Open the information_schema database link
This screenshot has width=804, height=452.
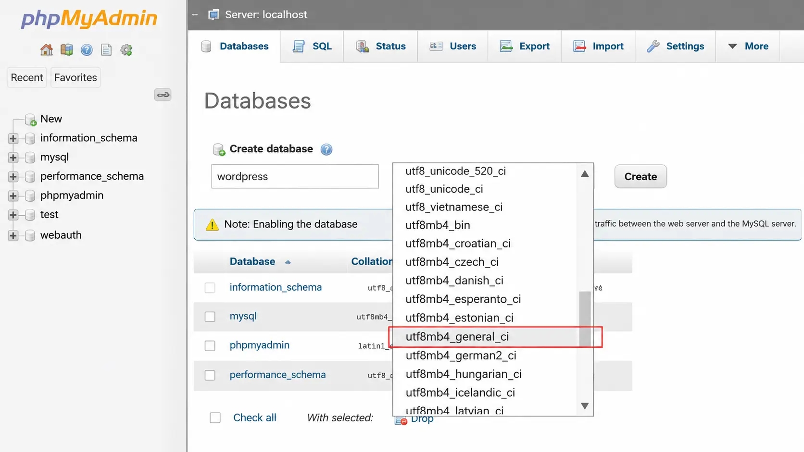(276, 287)
